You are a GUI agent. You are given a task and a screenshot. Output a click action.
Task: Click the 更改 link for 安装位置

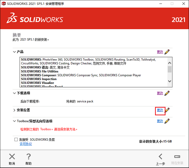point(160,110)
